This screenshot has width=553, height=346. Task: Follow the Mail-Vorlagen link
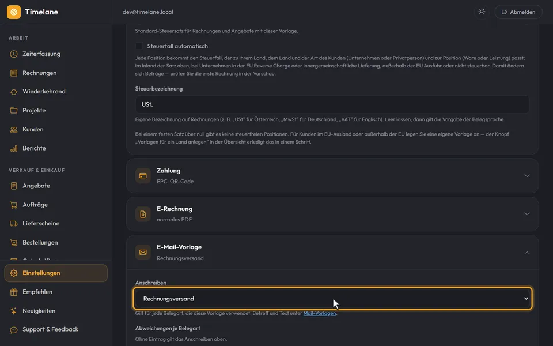320,313
